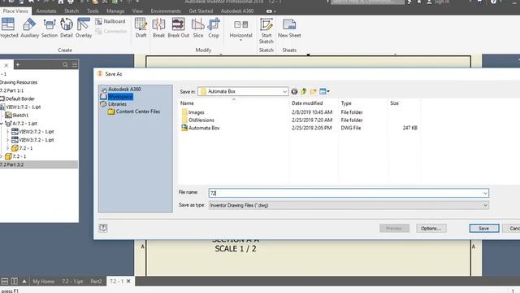Click the Draft view tool
The image size is (520, 293).
click(141, 28)
